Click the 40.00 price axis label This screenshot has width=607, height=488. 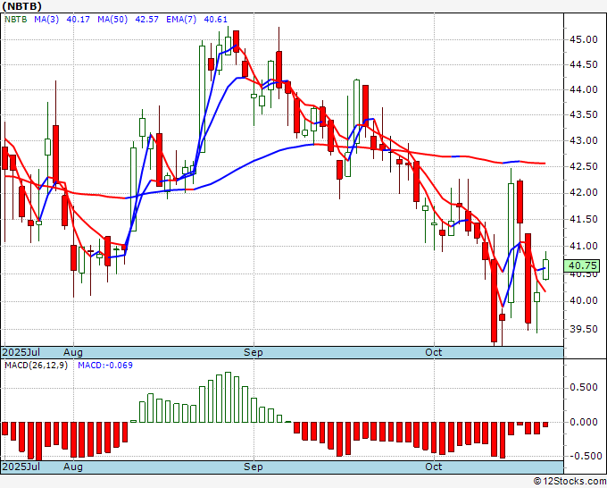coord(584,301)
